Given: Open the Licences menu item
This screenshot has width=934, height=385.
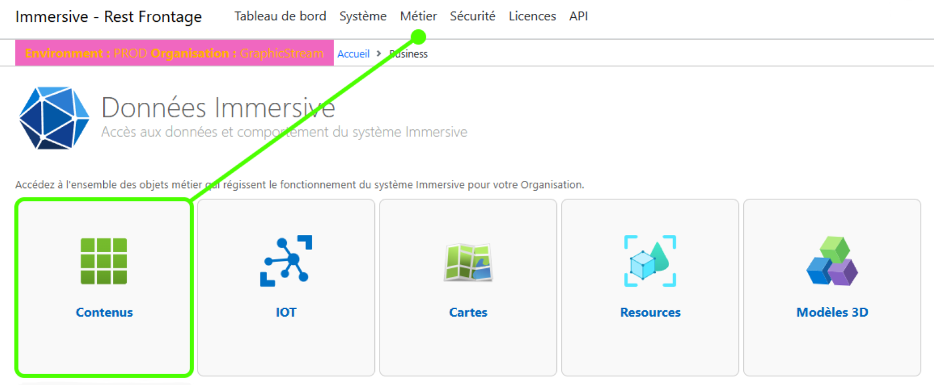Looking at the screenshot, I should pyautogui.click(x=532, y=16).
